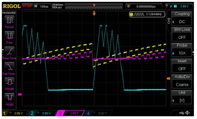Choose the Fall Time measurement icon
This screenshot has width=197, height=119.
(10, 67)
